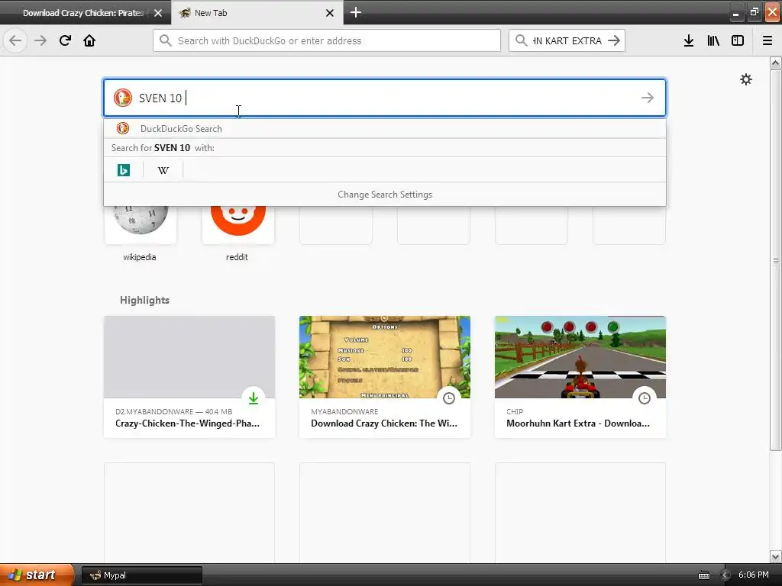Click magnifier icon in toolbar search box
Screen dimensions: 782x586
point(521,40)
